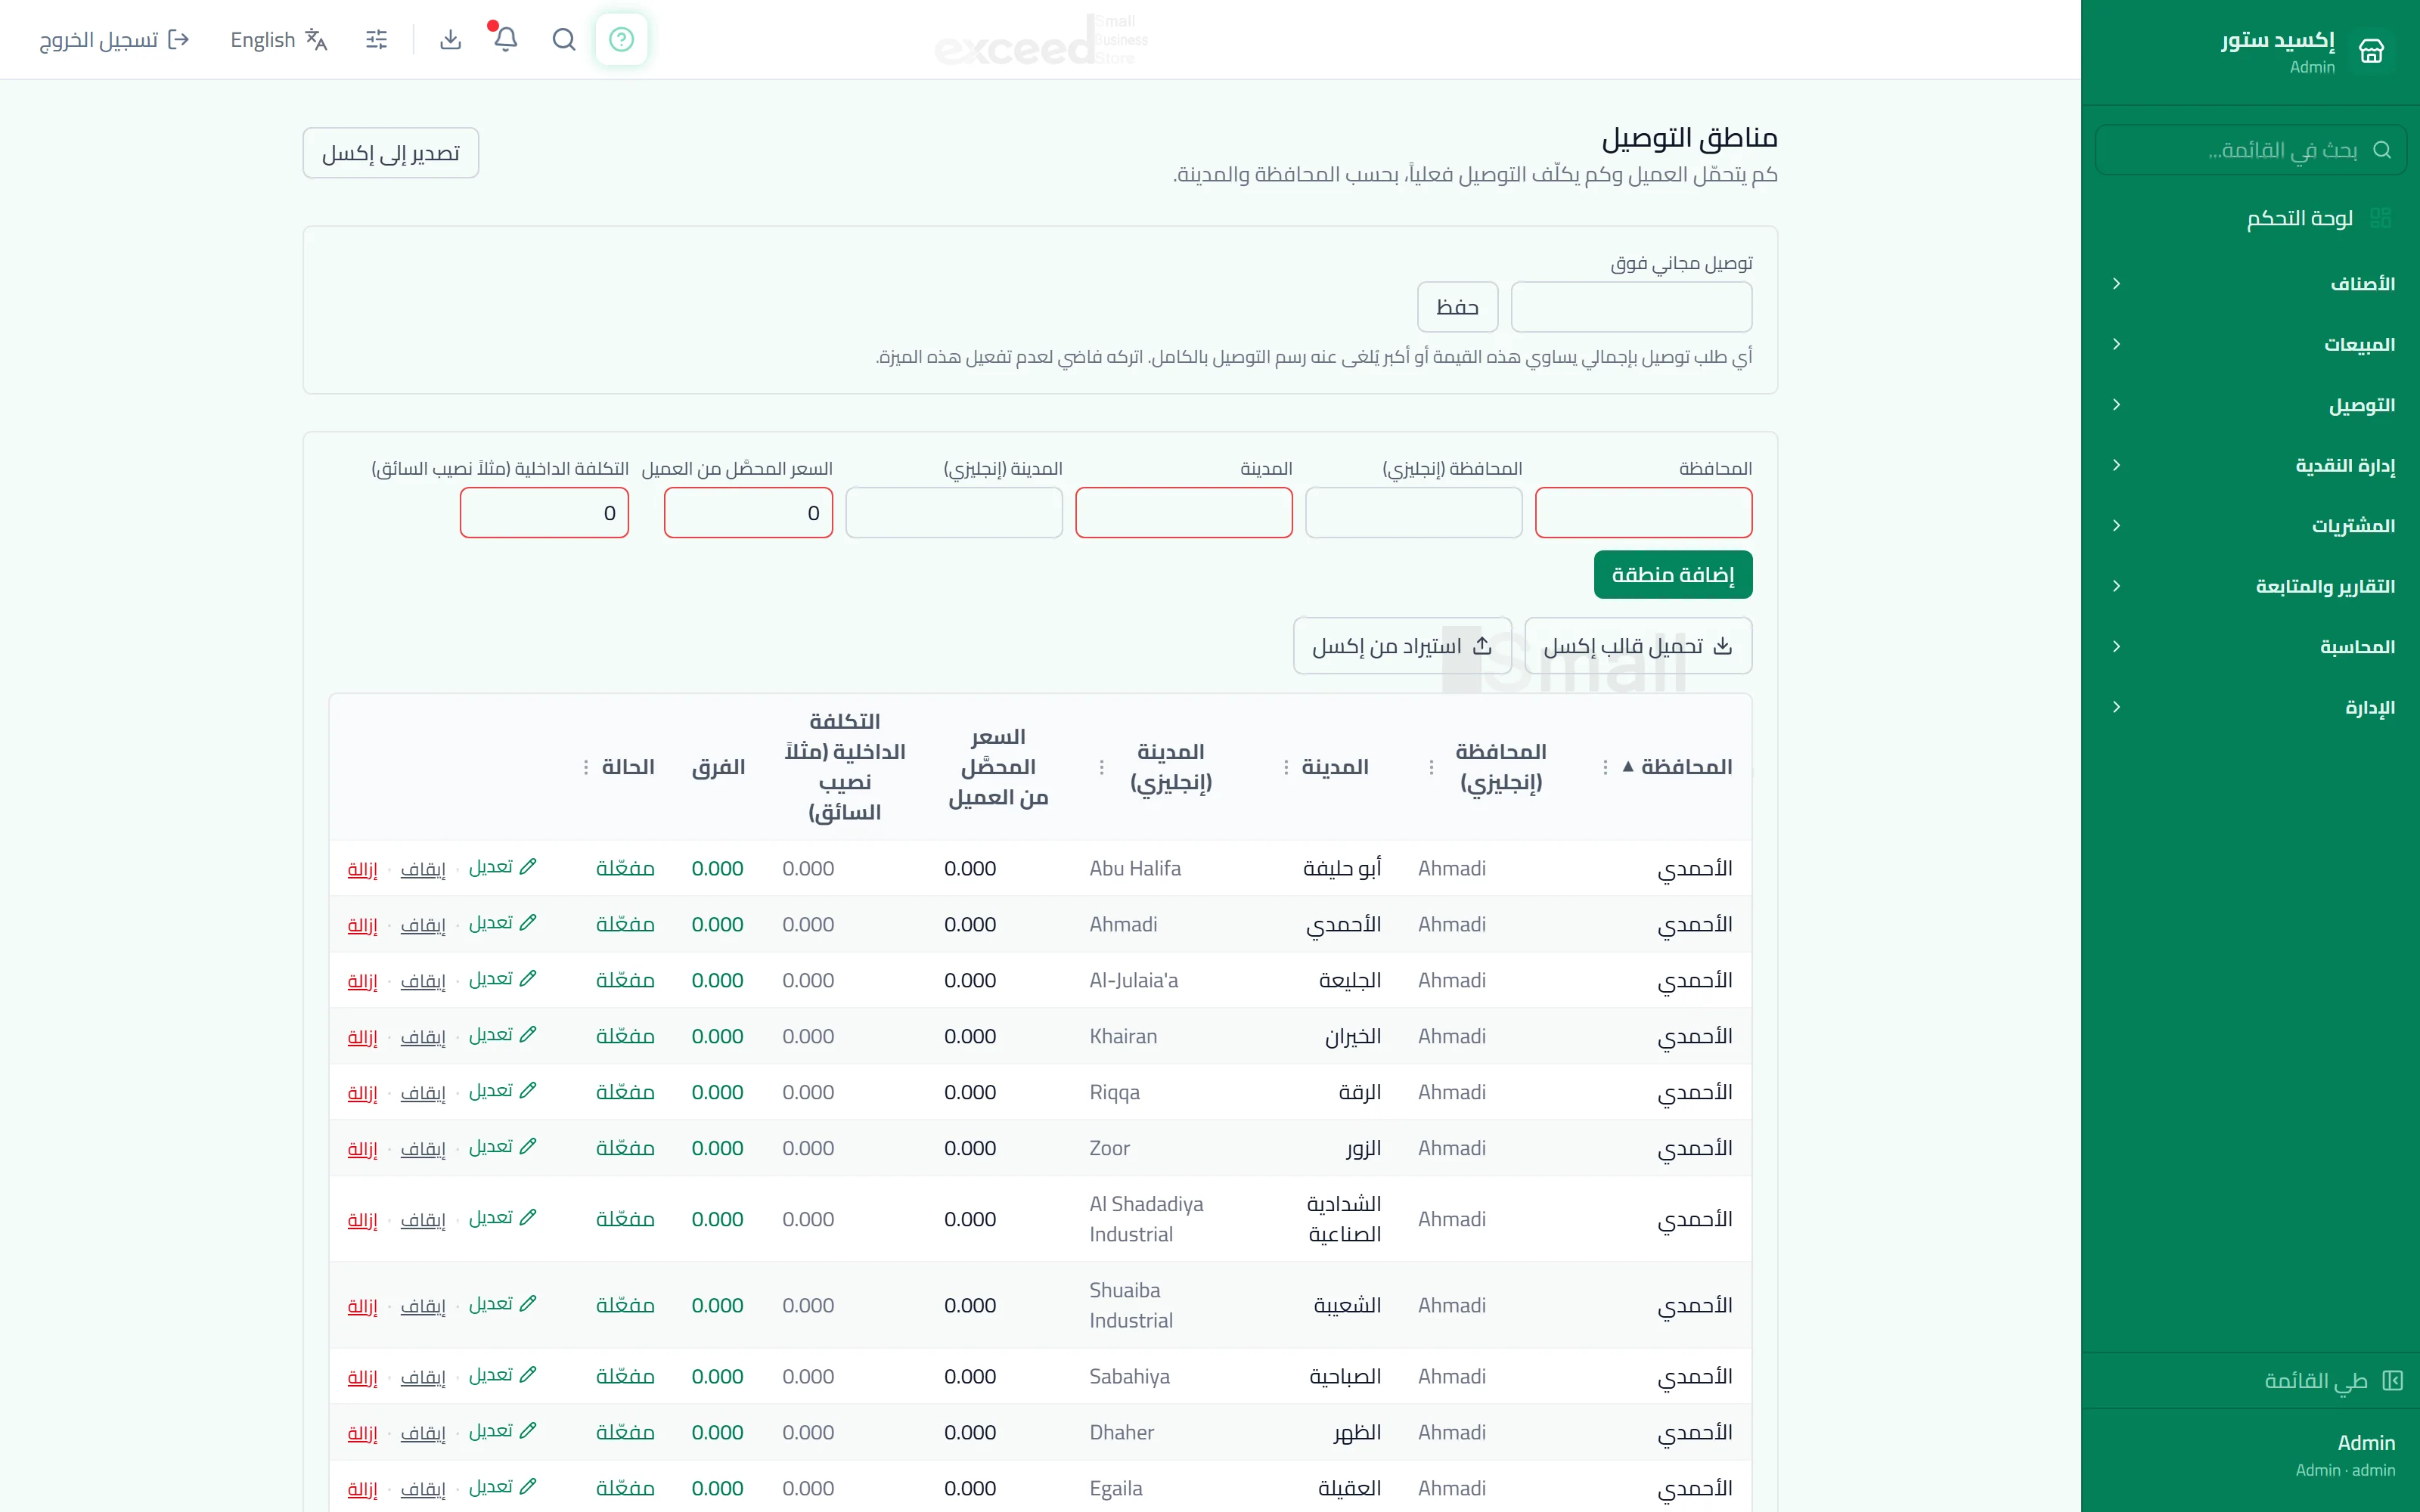Click إزالة link in the Zoor row
This screenshot has width=2420, height=1512.
click(x=362, y=1149)
